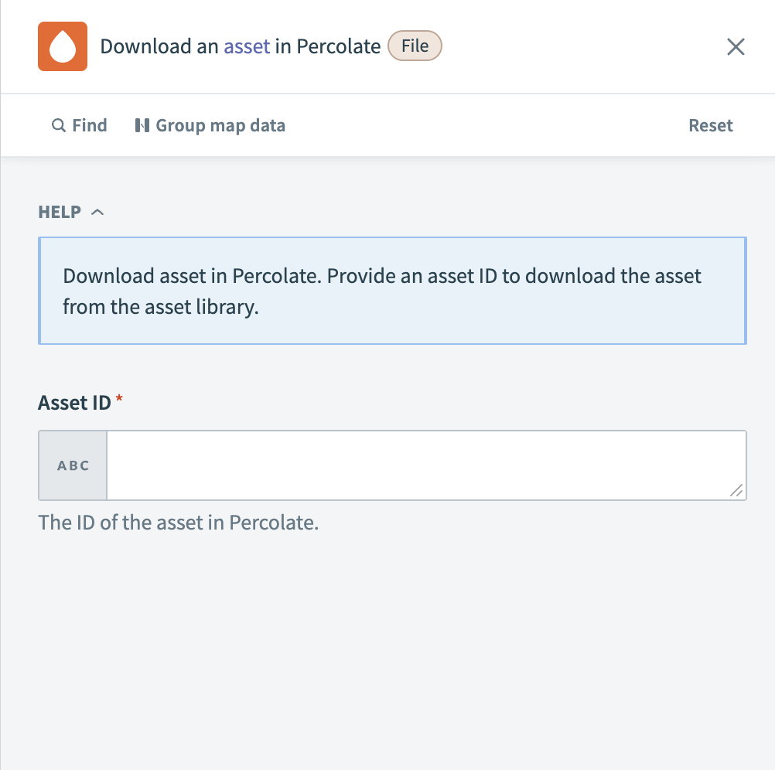The height and width of the screenshot is (770, 775).
Task: Click inside the Asset ID text box
Action: (x=425, y=464)
